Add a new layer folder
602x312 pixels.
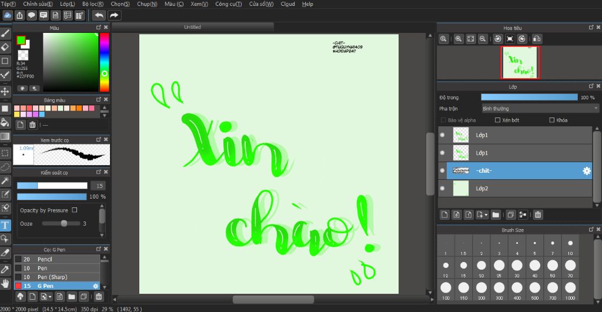point(496,215)
